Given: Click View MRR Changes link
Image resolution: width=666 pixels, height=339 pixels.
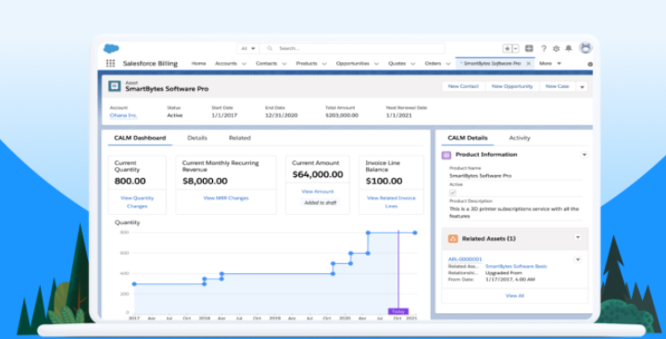Looking at the screenshot, I should [226, 198].
